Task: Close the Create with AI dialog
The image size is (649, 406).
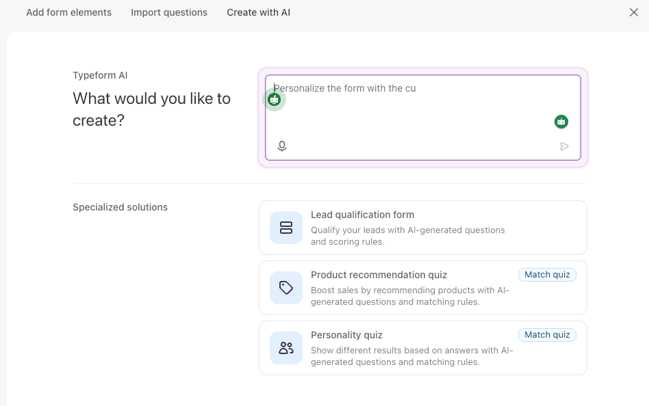Action: click(x=633, y=12)
